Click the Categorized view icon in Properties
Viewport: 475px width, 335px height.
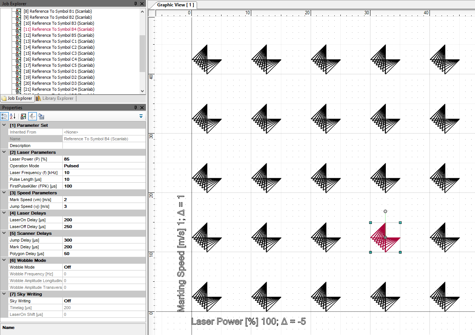(x=4, y=116)
